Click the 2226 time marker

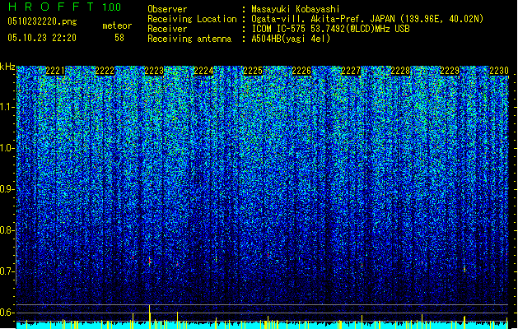click(x=301, y=71)
